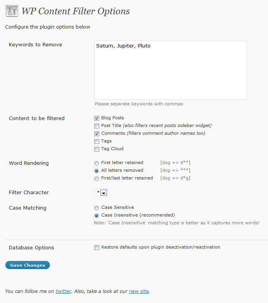The image size is (268, 303).
Task: Click the Tag Cloud label text
Action: [x=112, y=149]
